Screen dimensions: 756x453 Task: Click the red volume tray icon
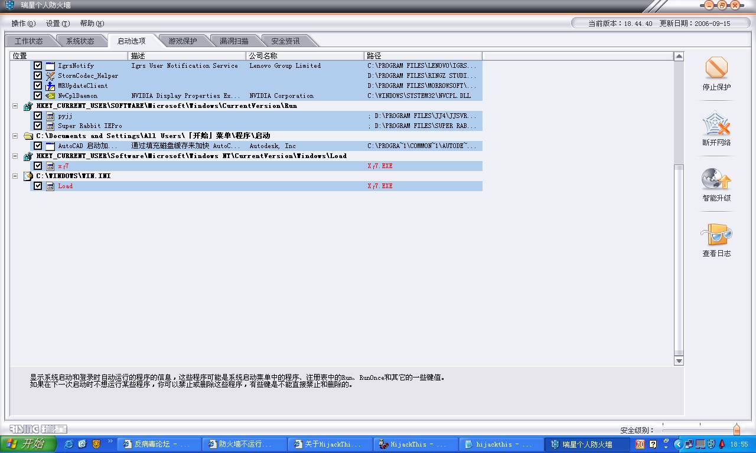[721, 444]
